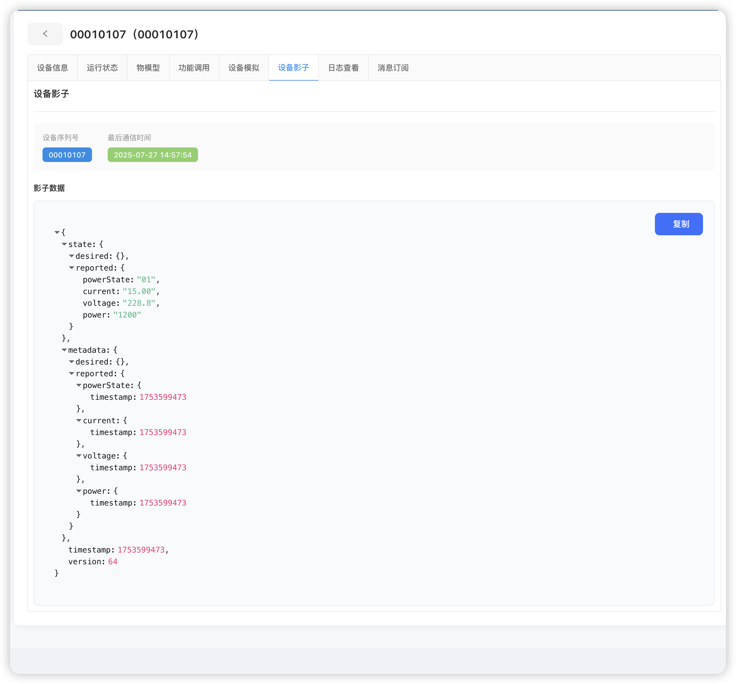Collapse the power metadata node
736x684 pixels.
[79, 491]
